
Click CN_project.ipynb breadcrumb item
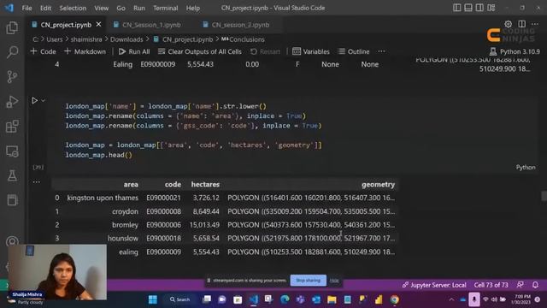(x=183, y=39)
